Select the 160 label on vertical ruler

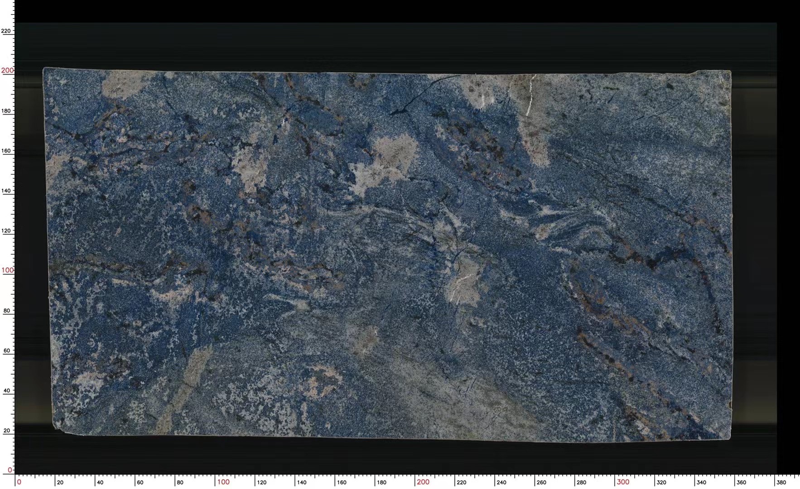[6, 151]
